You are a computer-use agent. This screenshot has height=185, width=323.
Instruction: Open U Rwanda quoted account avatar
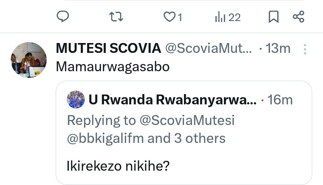coord(76,99)
